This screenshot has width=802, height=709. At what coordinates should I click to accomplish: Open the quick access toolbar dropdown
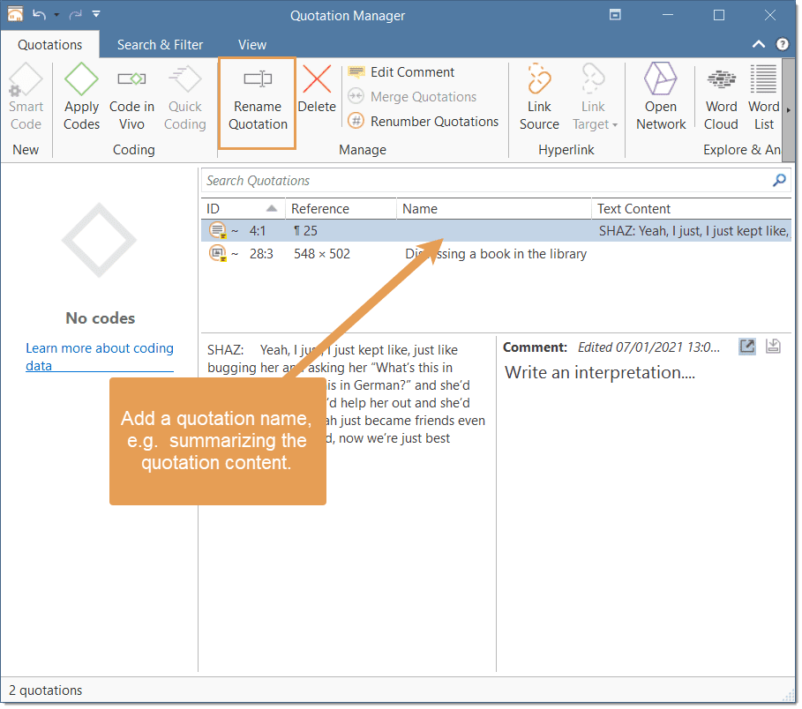[x=96, y=14]
